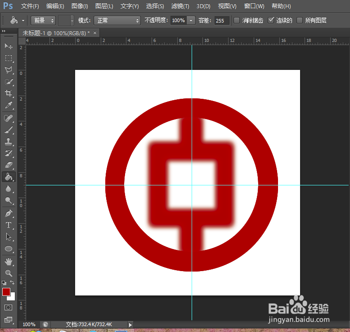Image resolution: width=350 pixels, height=332 pixels.
Task: Select the Path Selection tool
Action: pyautogui.click(x=9, y=237)
